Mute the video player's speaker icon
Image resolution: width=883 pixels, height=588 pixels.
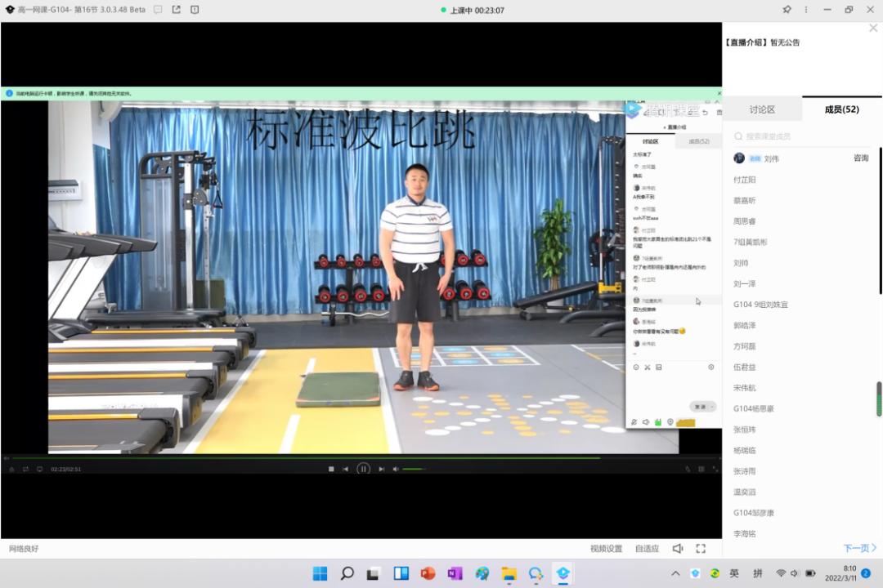point(396,469)
